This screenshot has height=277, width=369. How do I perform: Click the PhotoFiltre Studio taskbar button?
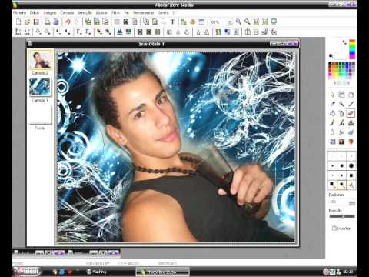[x=163, y=272]
